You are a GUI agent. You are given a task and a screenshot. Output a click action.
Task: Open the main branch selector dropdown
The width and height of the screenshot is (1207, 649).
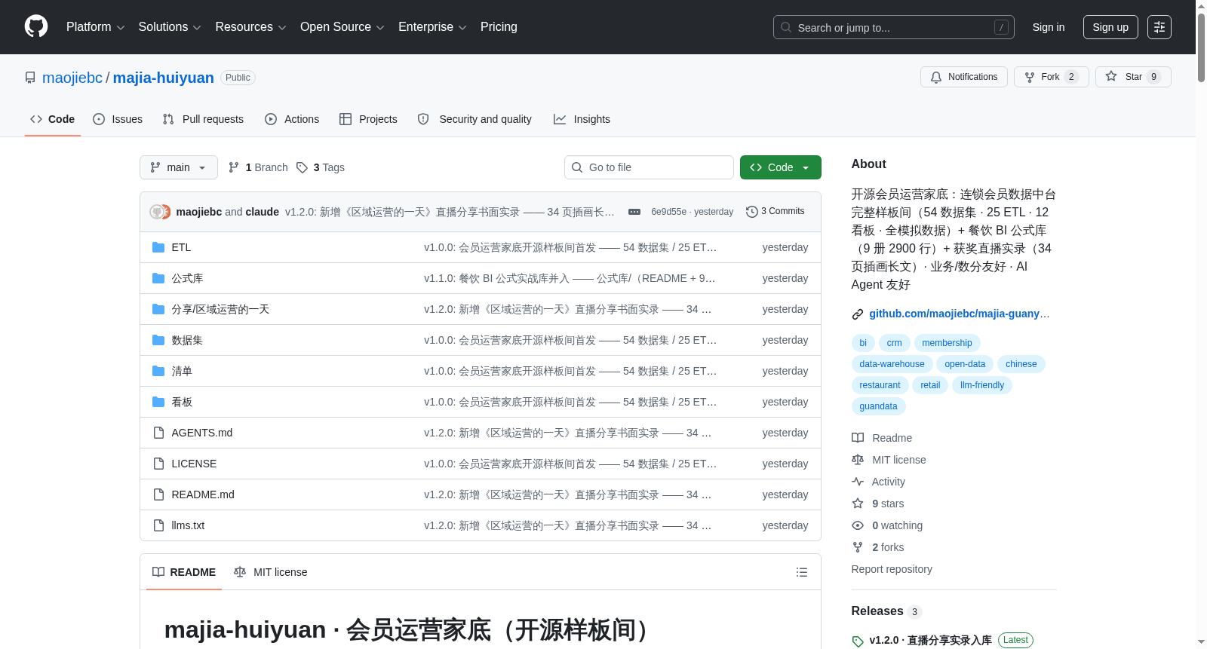click(x=179, y=167)
